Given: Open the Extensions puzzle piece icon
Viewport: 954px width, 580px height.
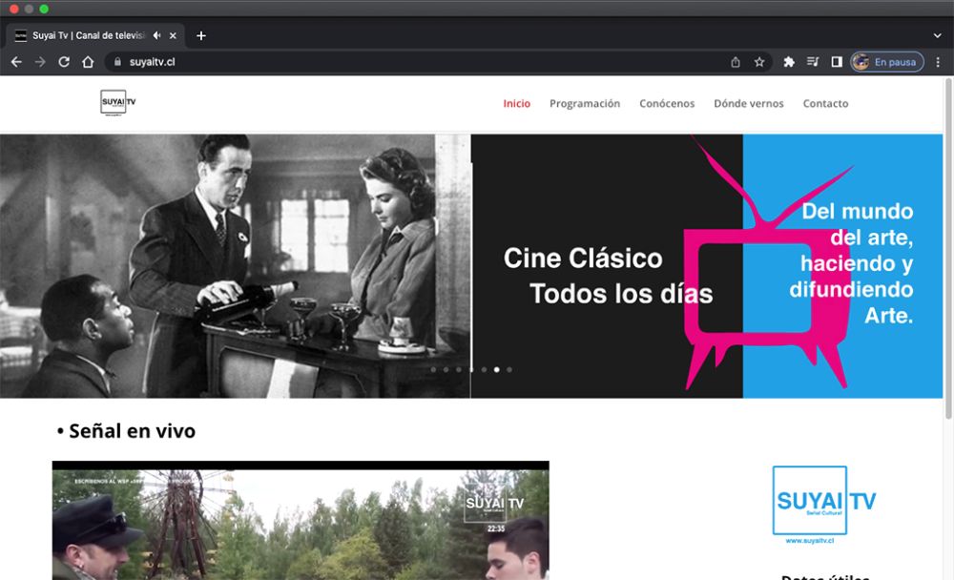Looking at the screenshot, I should click(x=789, y=62).
